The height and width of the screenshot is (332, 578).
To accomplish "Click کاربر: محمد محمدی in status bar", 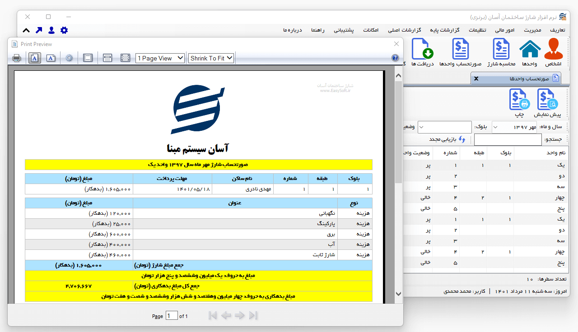I will [x=465, y=291].
